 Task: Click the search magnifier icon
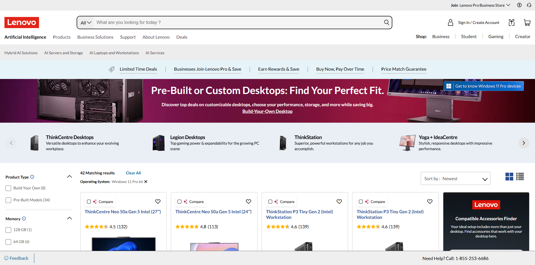tap(386, 23)
